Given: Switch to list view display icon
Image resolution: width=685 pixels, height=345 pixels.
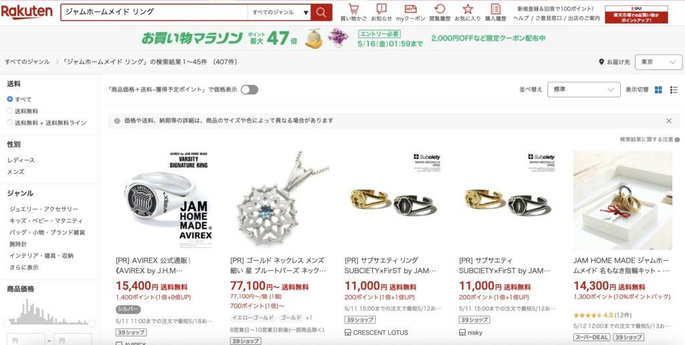Looking at the screenshot, I should tap(674, 90).
